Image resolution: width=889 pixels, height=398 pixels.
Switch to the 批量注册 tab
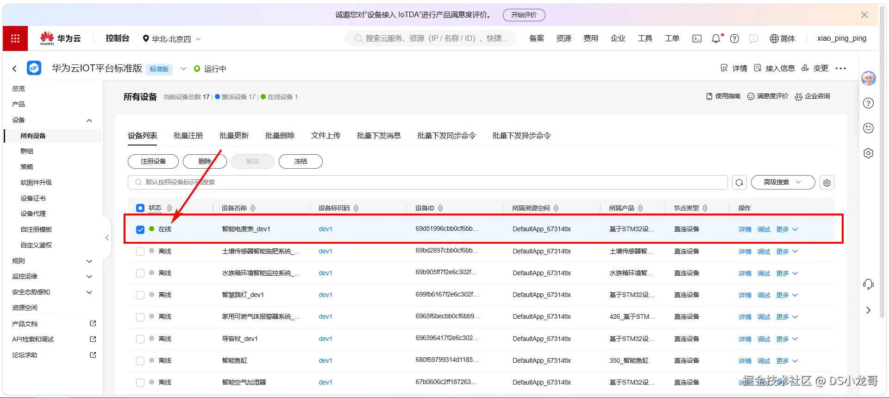coord(188,135)
